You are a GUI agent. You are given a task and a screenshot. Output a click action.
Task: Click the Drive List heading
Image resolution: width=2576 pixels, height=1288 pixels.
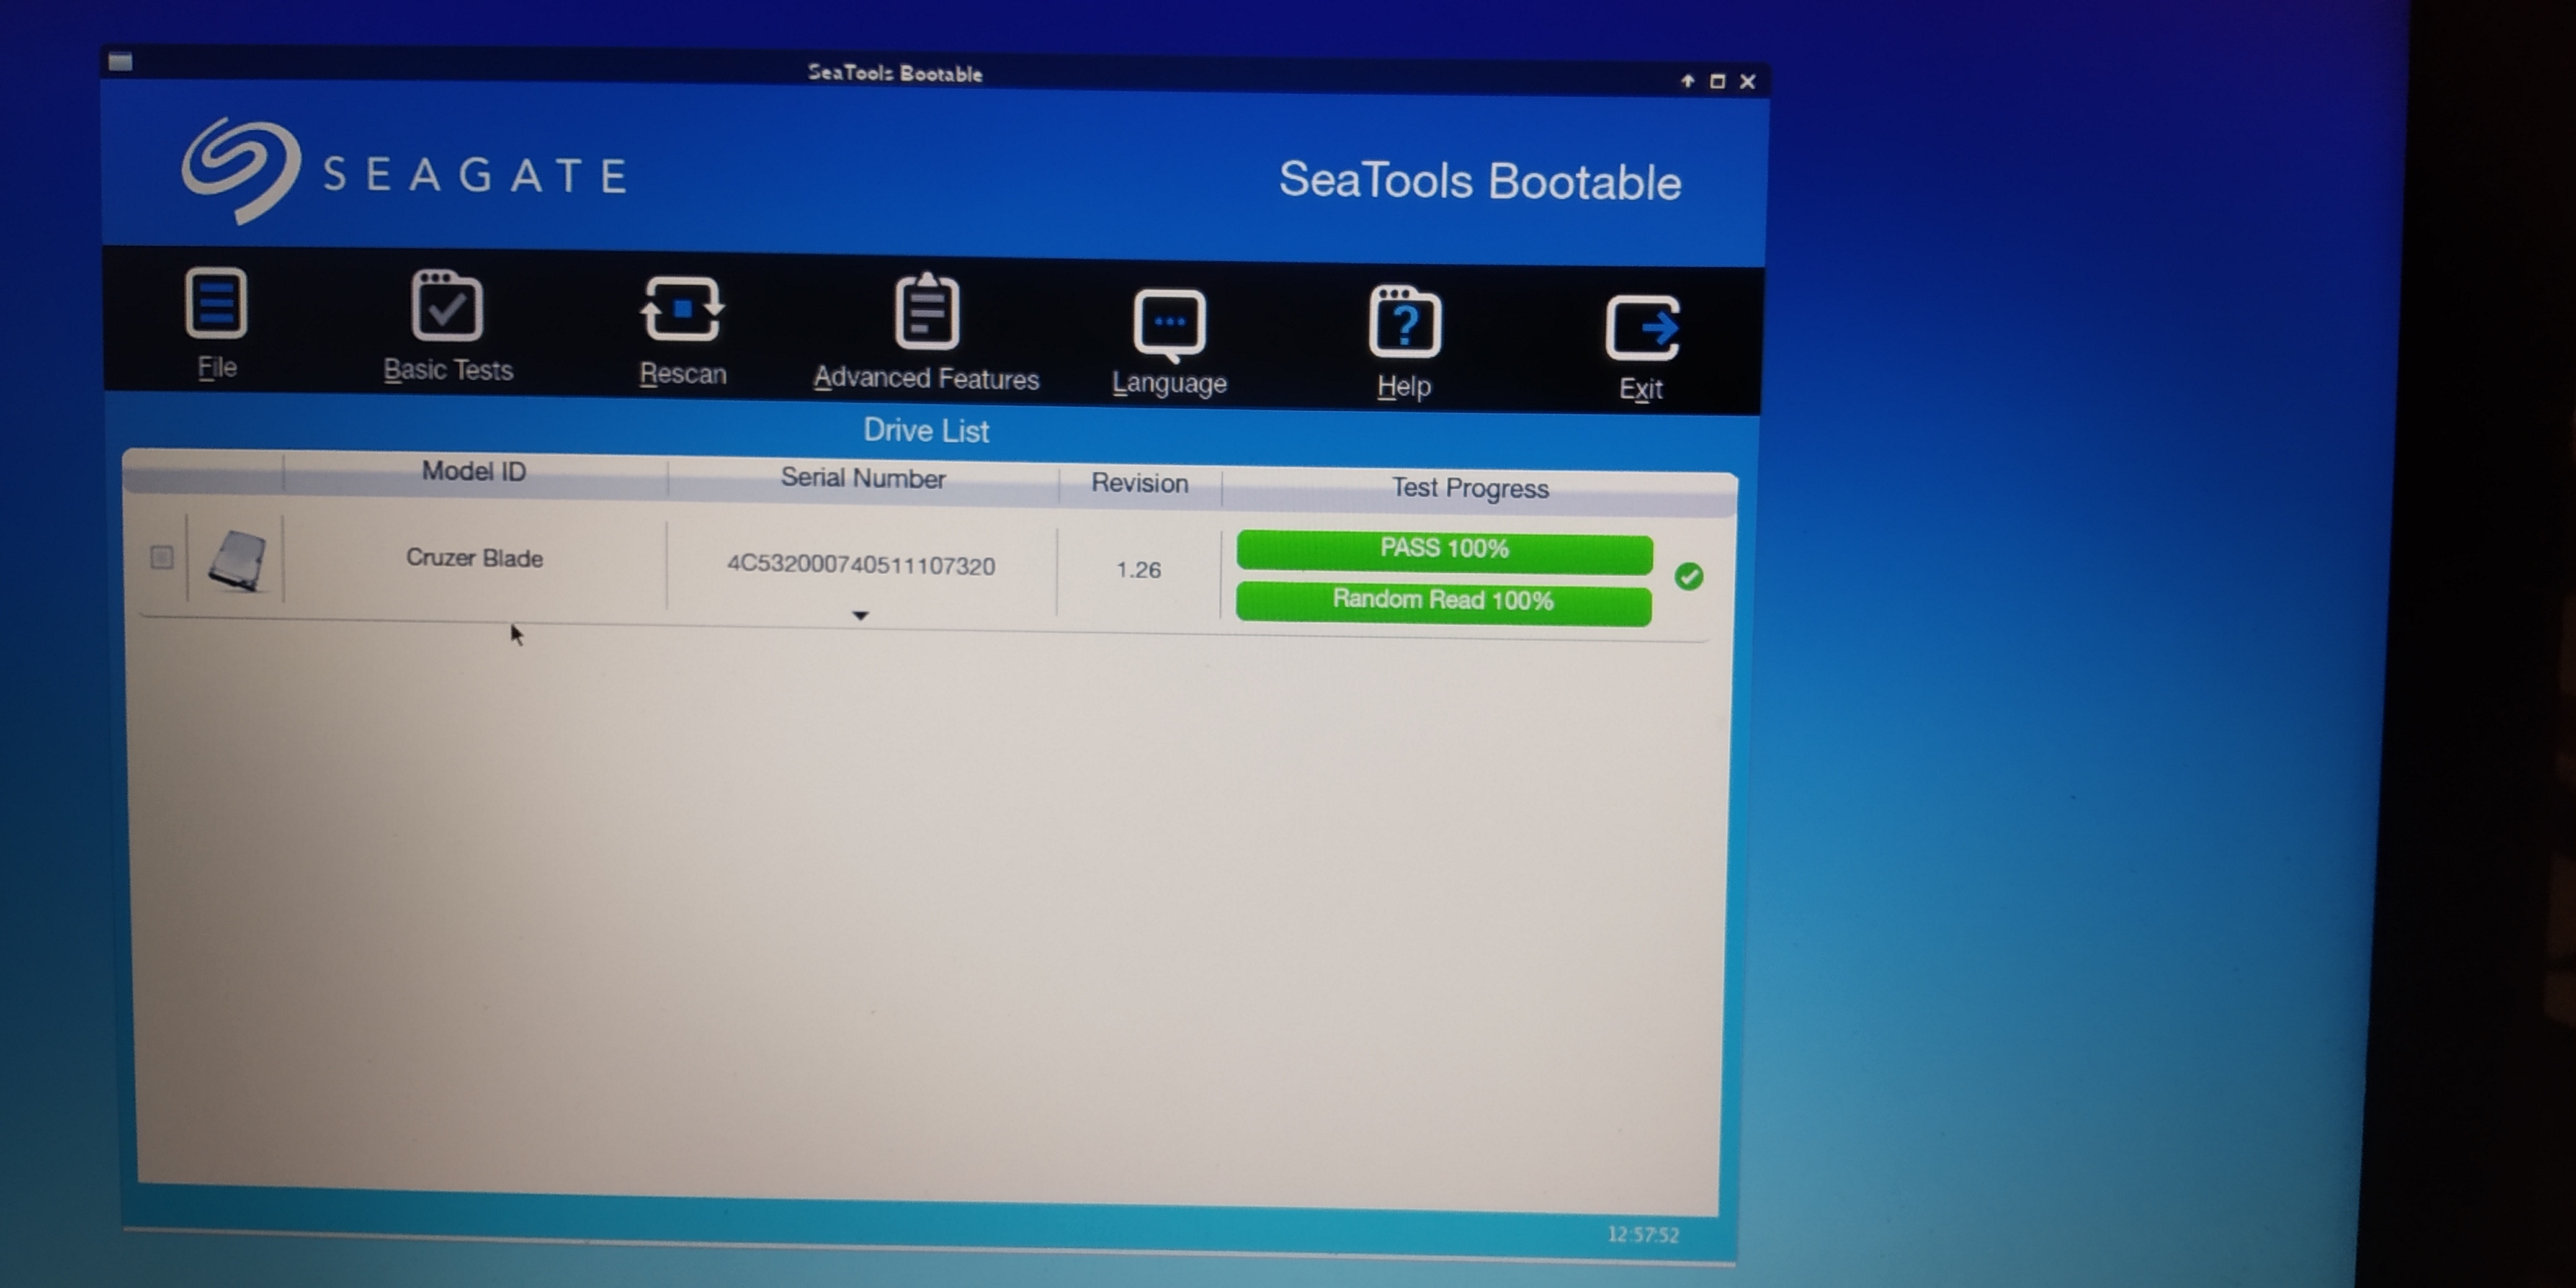[926, 431]
